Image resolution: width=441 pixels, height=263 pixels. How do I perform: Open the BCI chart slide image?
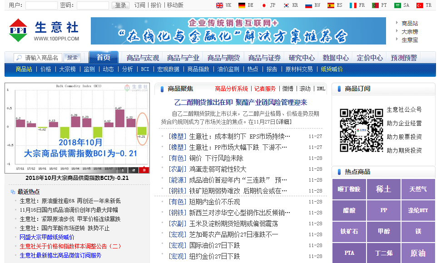[77, 128]
